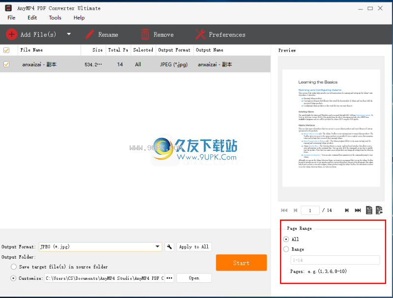Click the page range 1-14 input field

335,260
